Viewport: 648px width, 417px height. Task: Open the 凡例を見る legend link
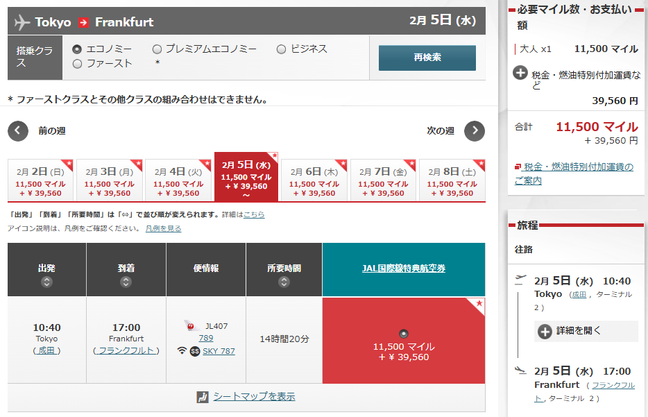[x=163, y=228]
